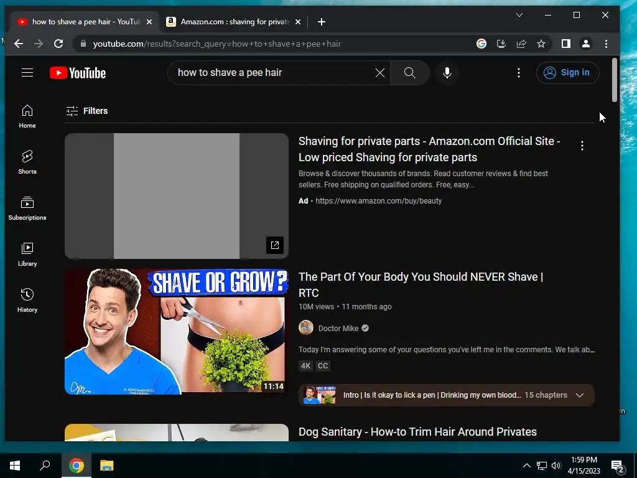637x478 pixels.
Task: Click the YouTube search input field
Action: [274, 73]
